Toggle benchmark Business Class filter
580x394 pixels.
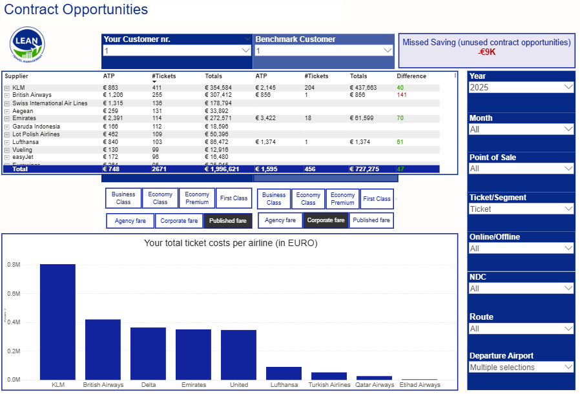[274, 199]
